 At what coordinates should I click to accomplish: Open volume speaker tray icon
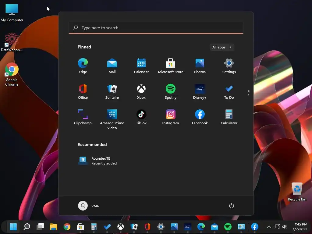(285, 227)
